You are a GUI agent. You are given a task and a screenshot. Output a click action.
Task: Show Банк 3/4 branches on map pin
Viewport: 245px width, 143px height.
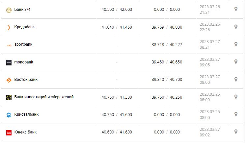pos(236,9)
